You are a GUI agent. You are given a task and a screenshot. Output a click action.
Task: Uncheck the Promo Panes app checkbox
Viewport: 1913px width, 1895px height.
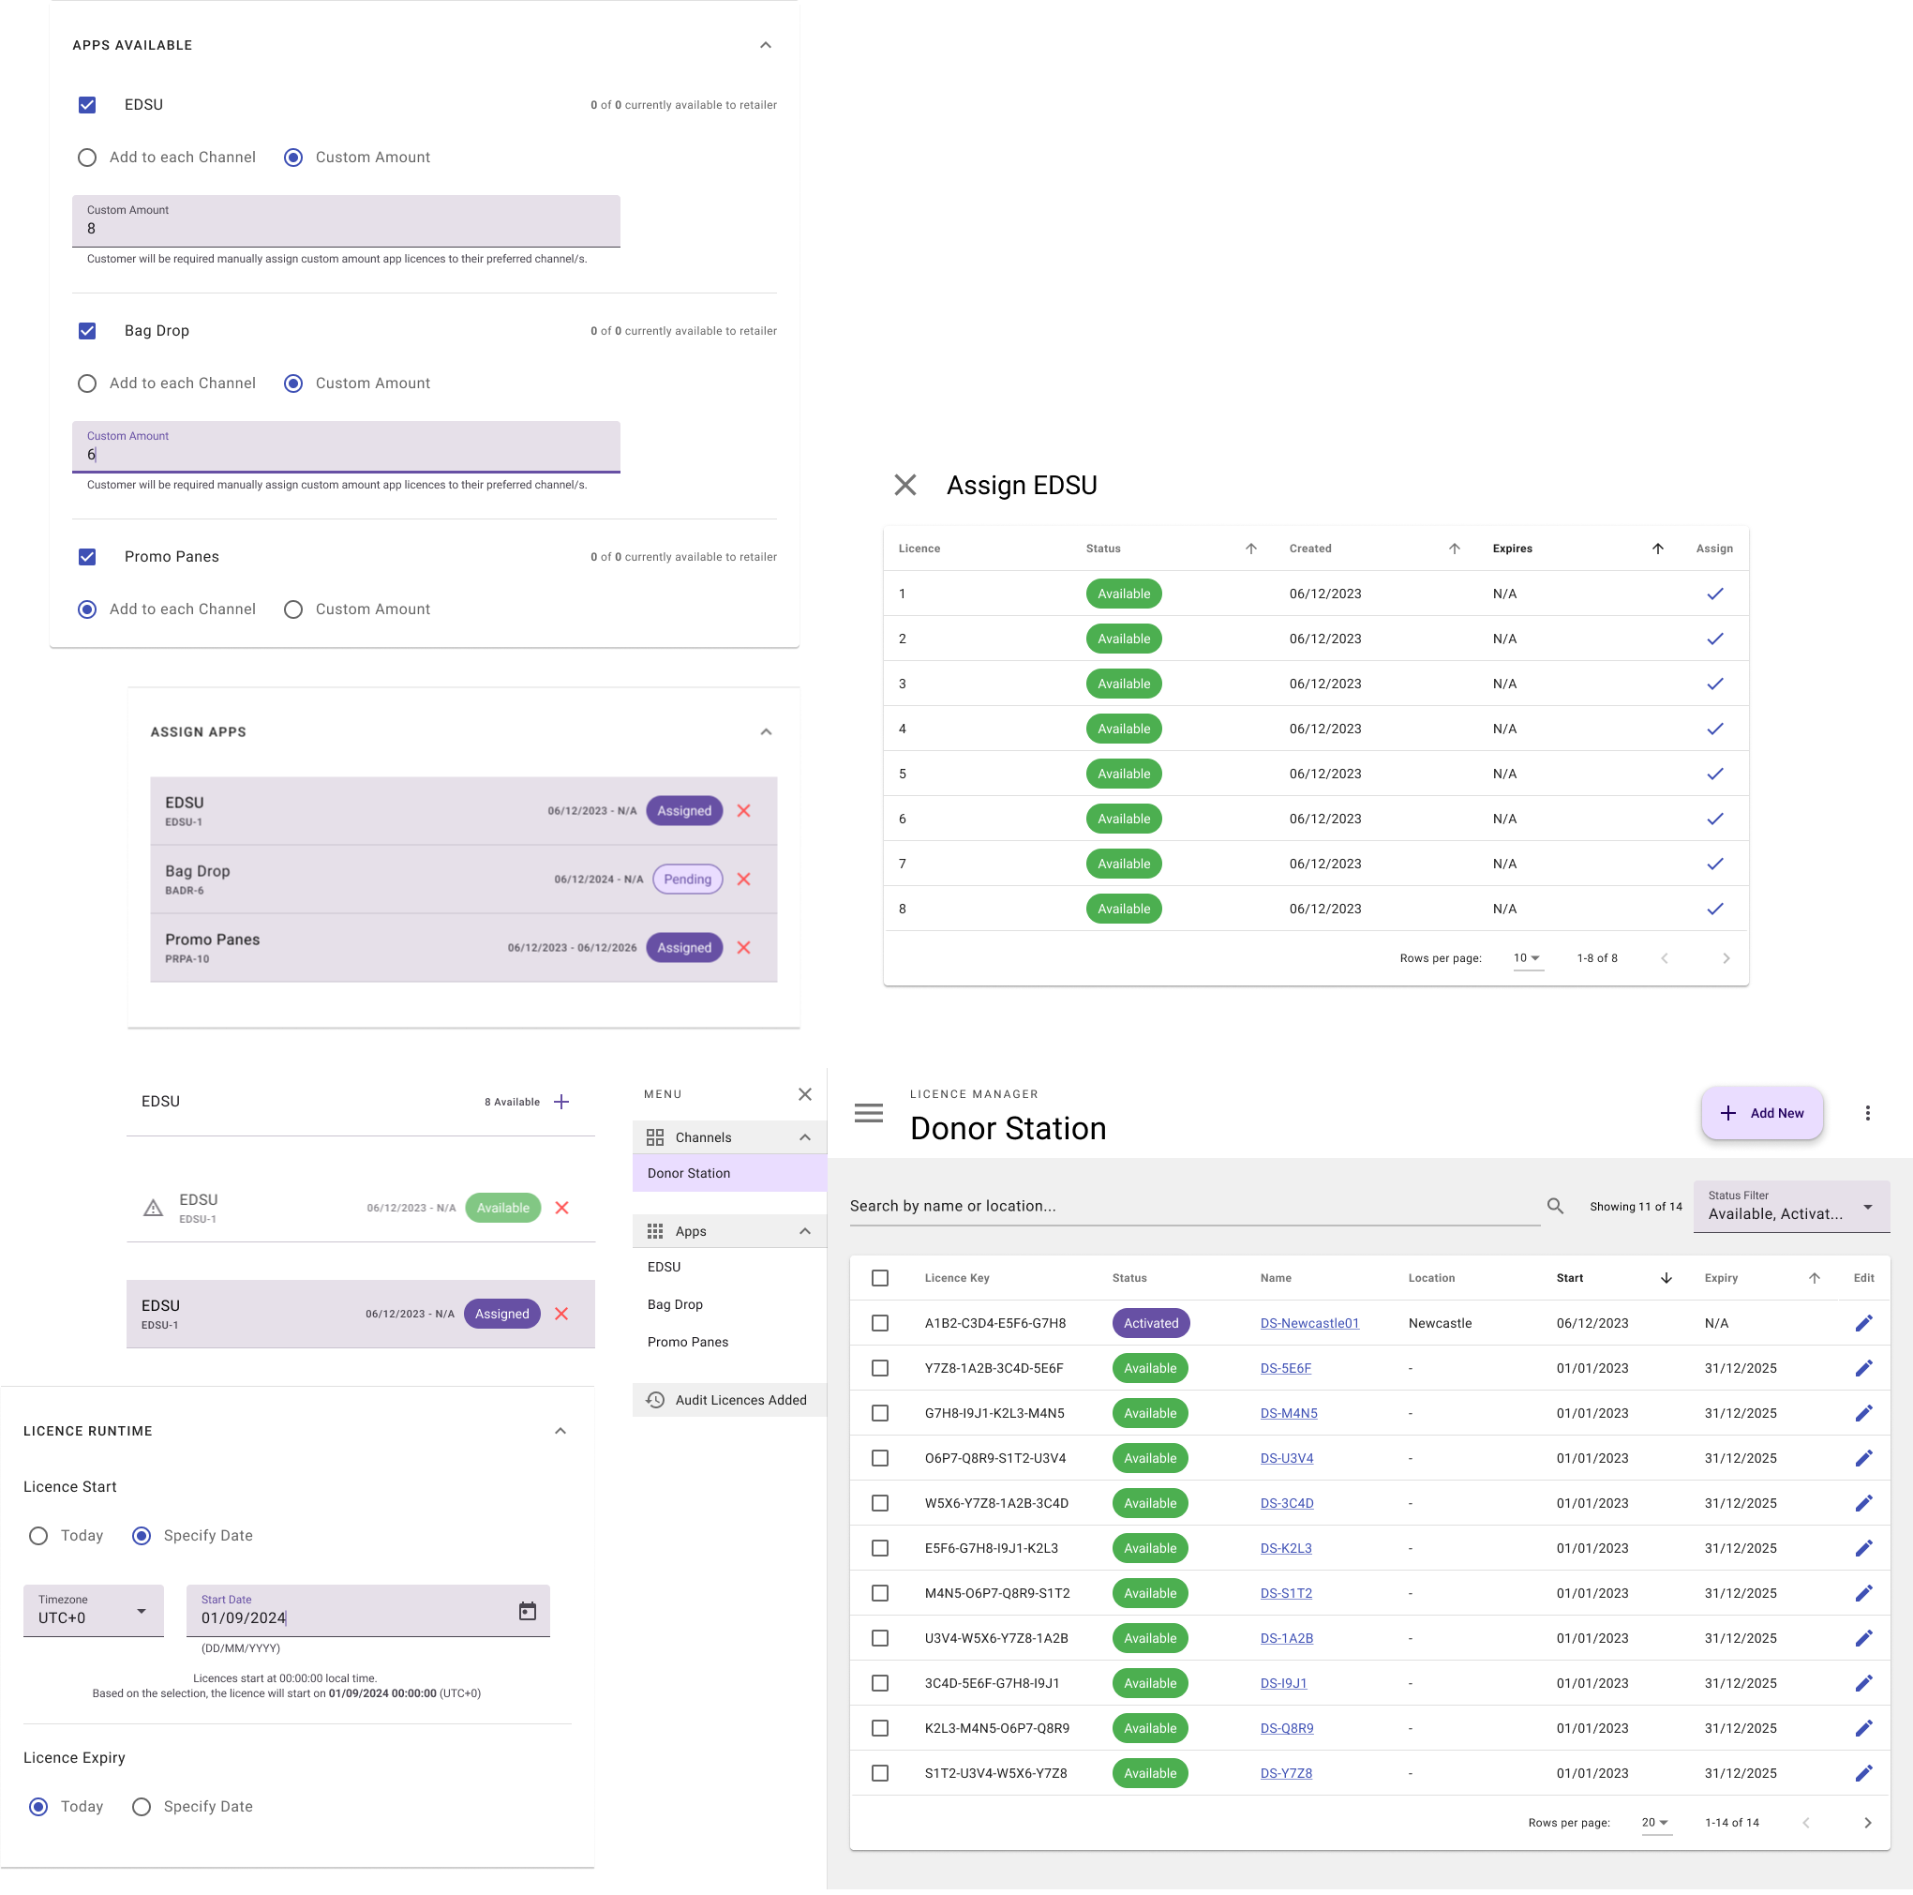pos(87,557)
